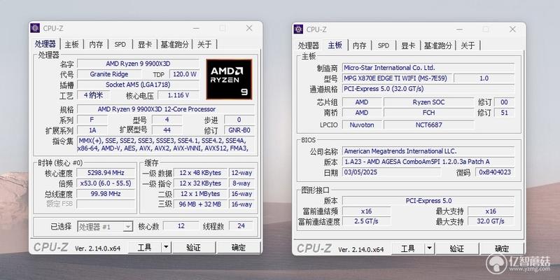Viewport: 560px width, 280px height.
Task: Click L1 data cache 12 x 48 KBytes
Action: [x=200, y=173]
